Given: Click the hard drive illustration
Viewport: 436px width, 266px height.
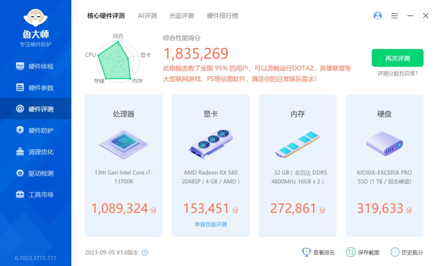Looking at the screenshot, I should (x=384, y=144).
